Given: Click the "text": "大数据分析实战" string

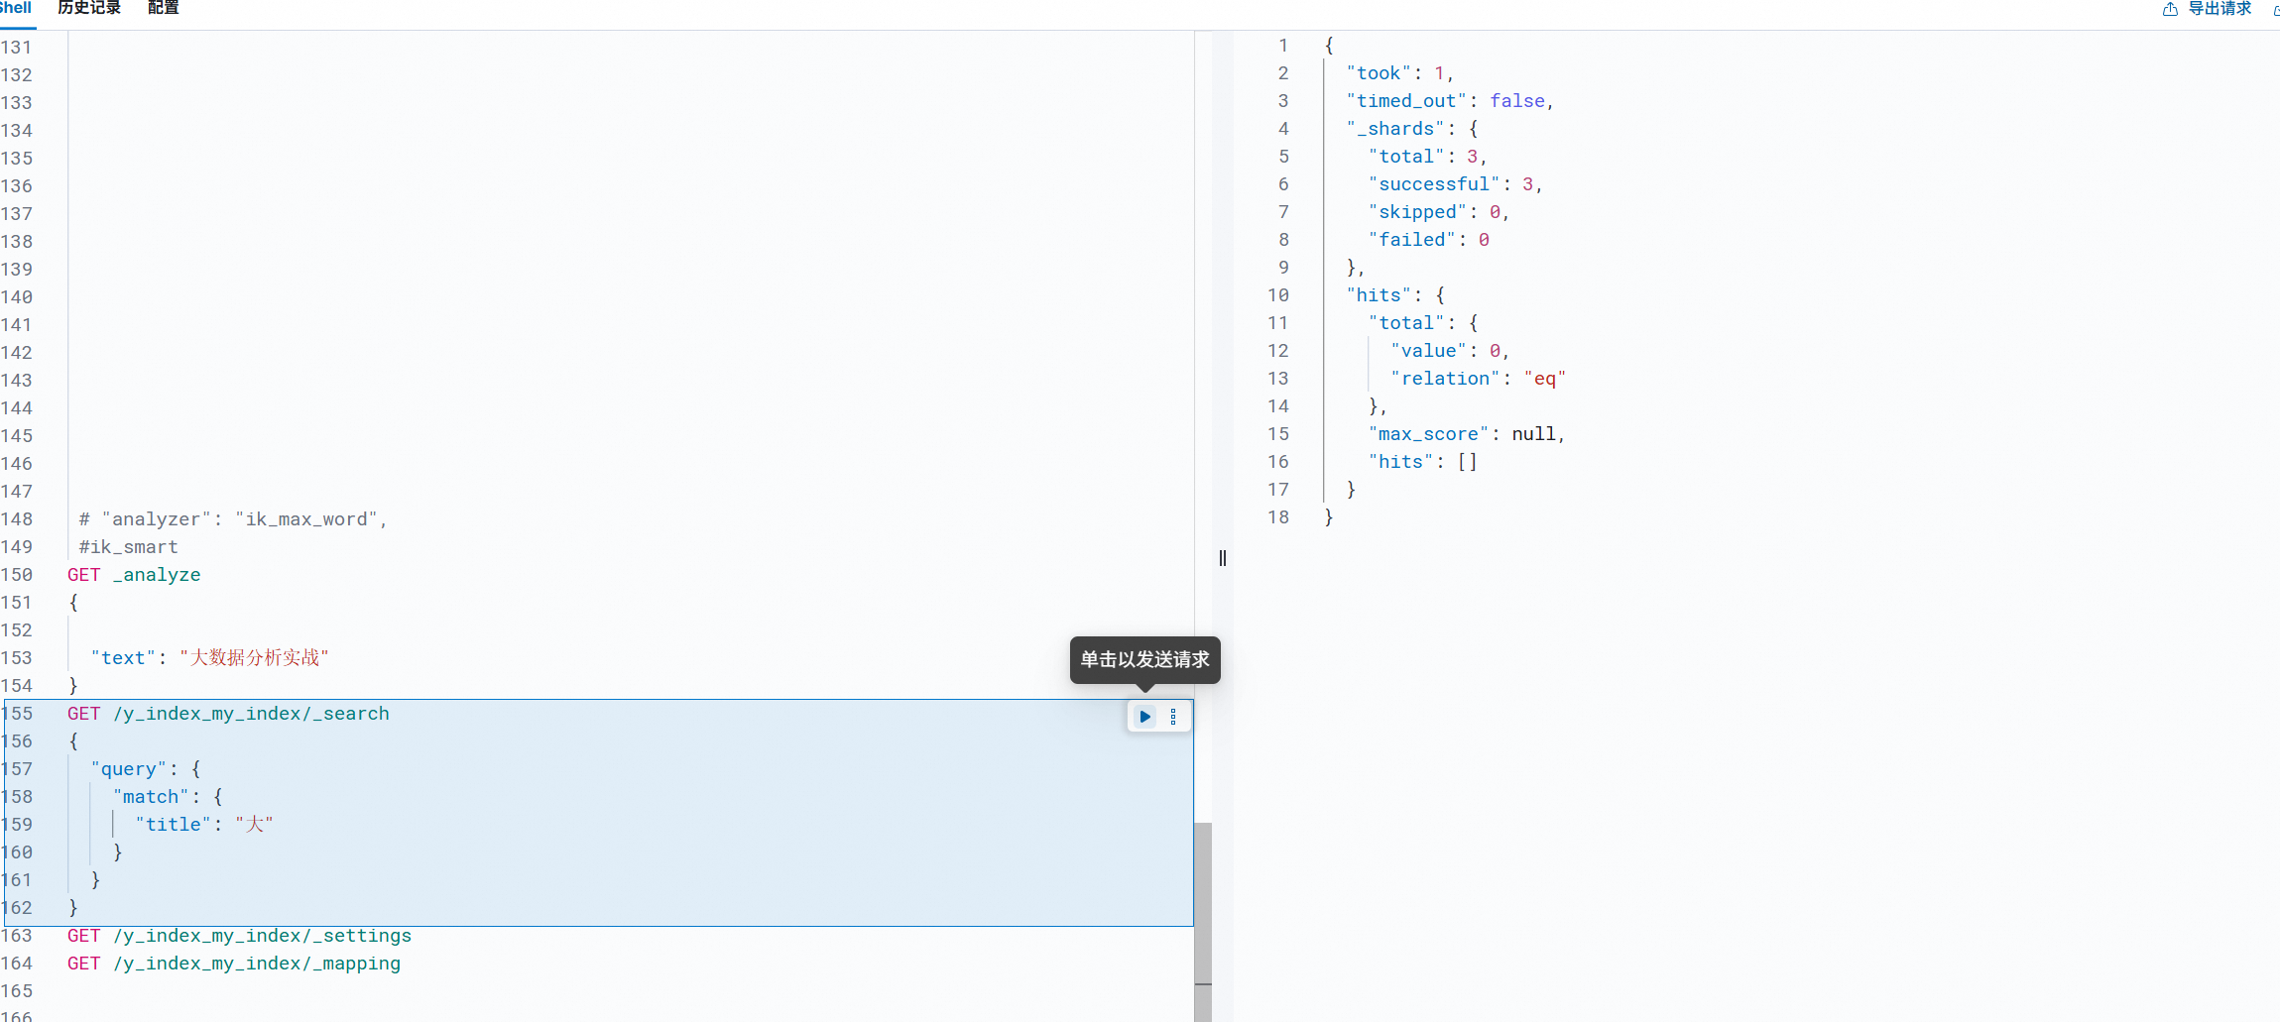Looking at the screenshot, I should (208, 657).
